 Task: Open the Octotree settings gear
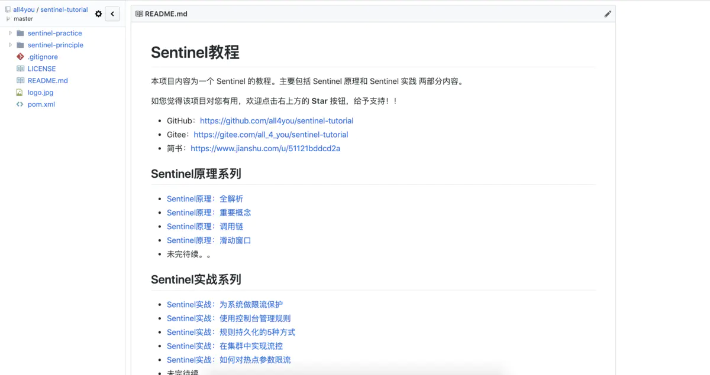[98, 14]
